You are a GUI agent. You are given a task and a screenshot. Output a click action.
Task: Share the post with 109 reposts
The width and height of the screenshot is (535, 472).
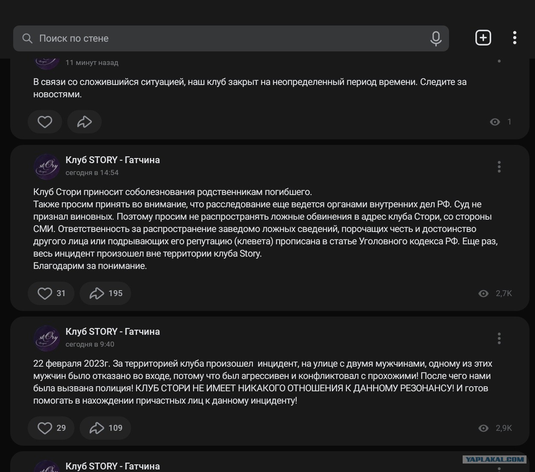(x=105, y=428)
